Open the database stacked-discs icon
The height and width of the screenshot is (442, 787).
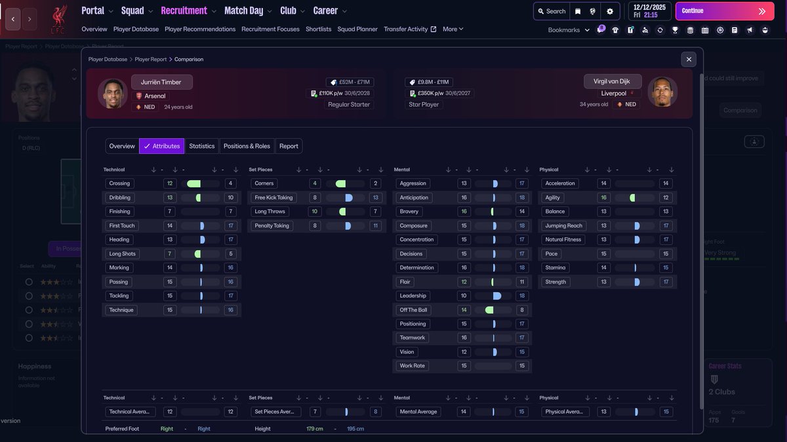click(x=689, y=29)
